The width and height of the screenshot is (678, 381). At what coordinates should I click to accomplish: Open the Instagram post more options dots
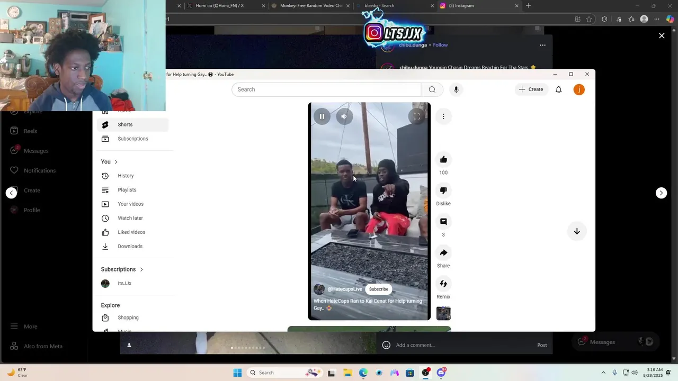point(542,45)
